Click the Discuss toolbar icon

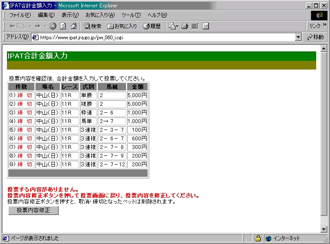[205, 26]
